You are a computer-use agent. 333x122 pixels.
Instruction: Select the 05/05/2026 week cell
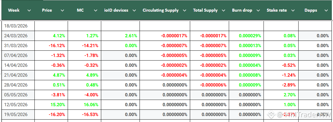pos(18,95)
